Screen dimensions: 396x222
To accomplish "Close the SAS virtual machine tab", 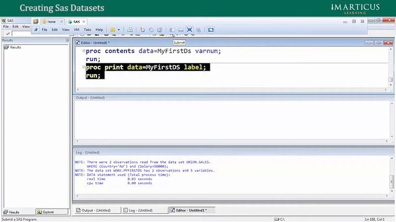I will click(84, 22).
